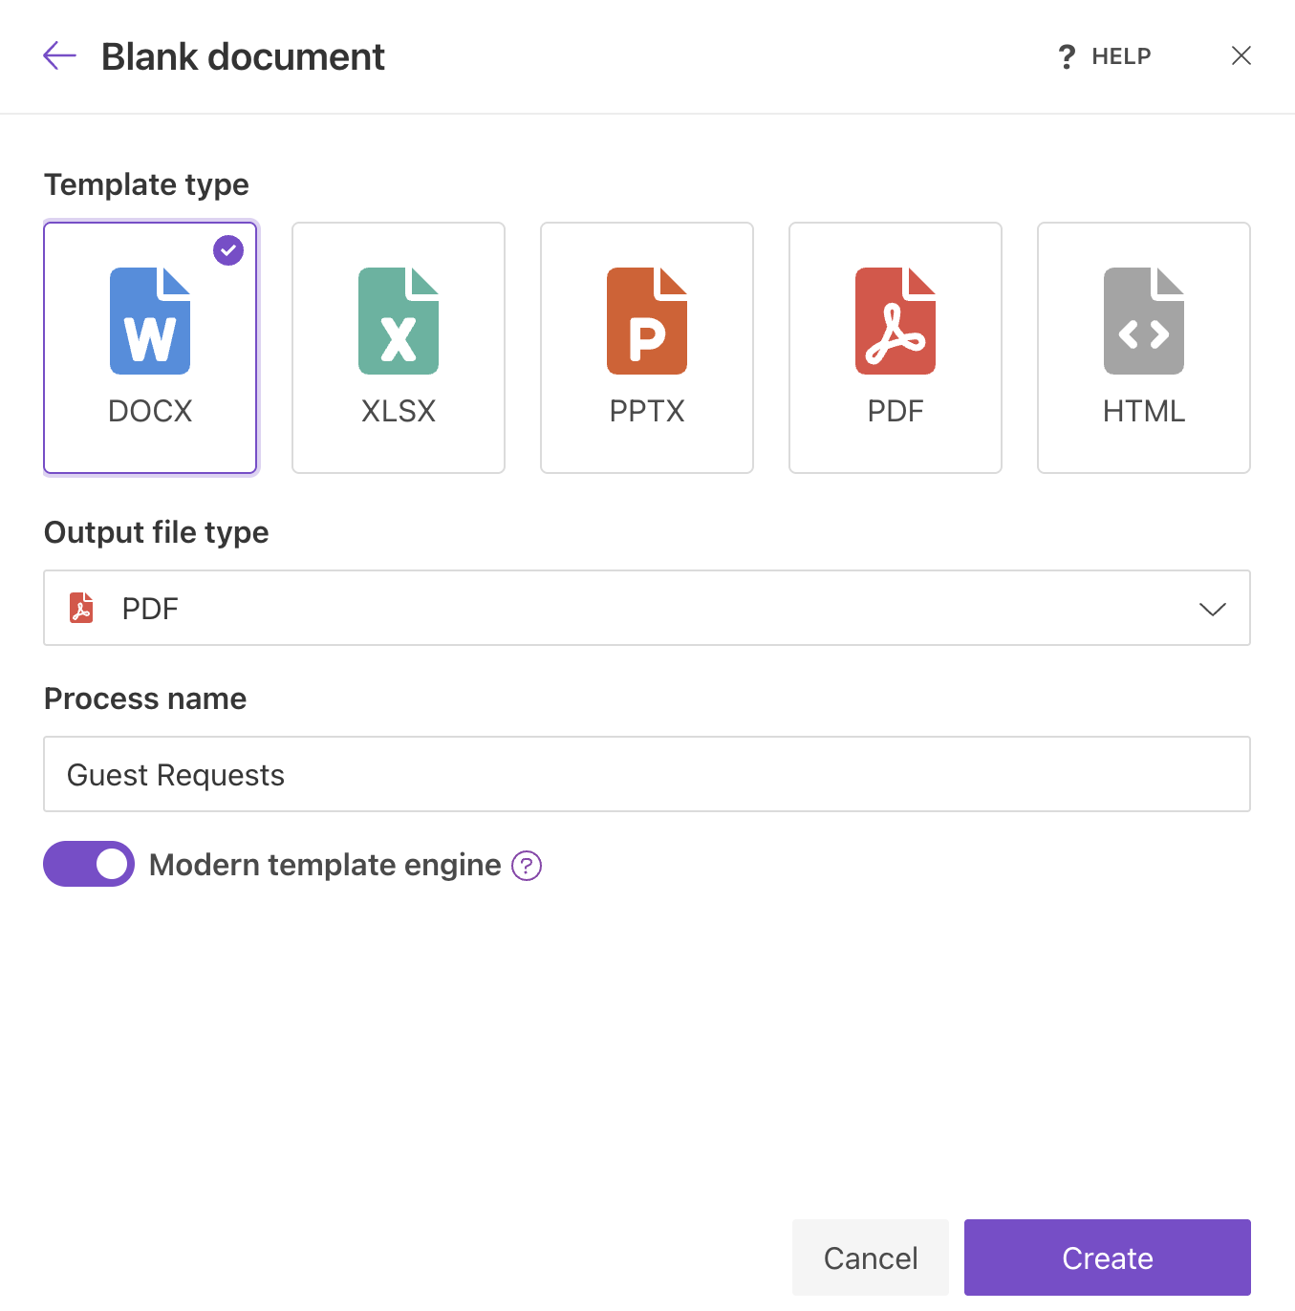Click the HELP menu item
This screenshot has height=1311, width=1295.
(1120, 56)
